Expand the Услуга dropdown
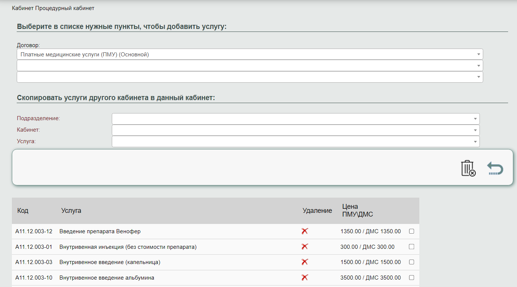Screen dimensions: 517x287 click(296, 141)
